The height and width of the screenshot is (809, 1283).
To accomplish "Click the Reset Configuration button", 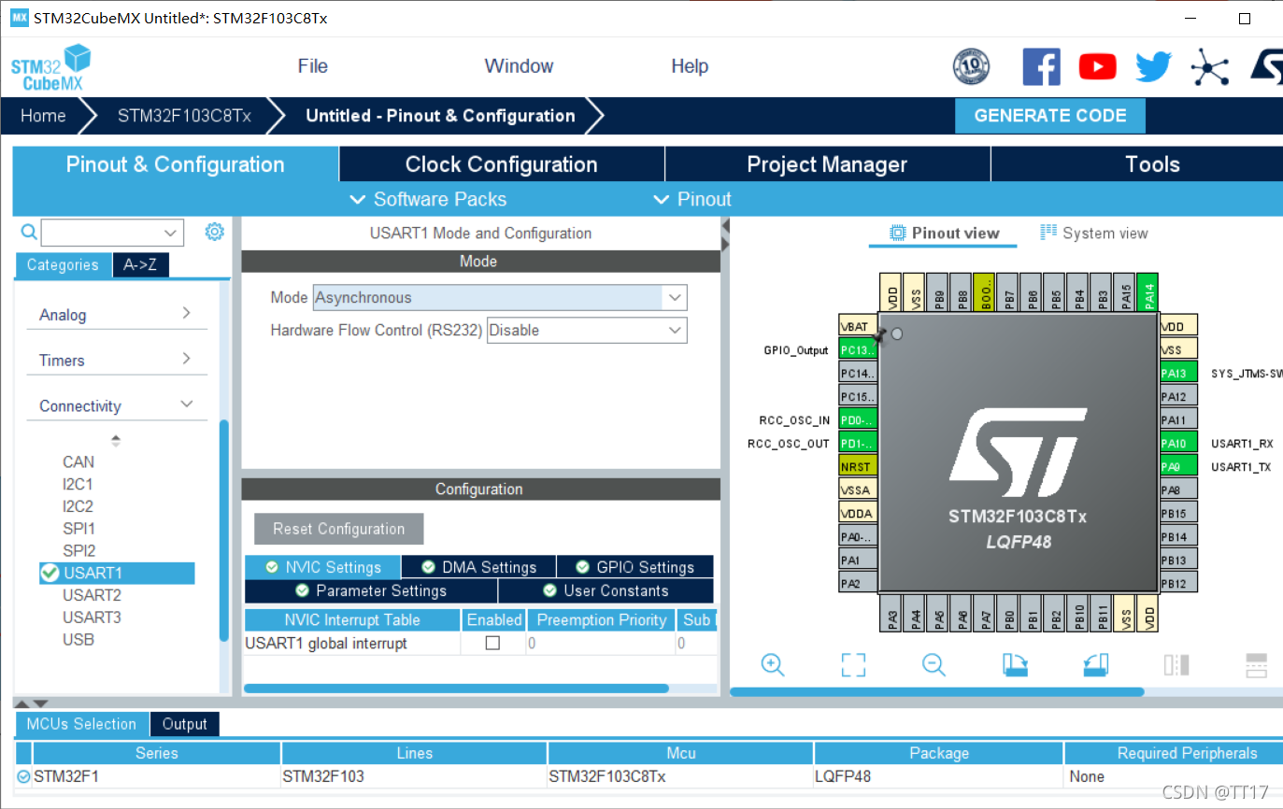I will (x=338, y=529).
